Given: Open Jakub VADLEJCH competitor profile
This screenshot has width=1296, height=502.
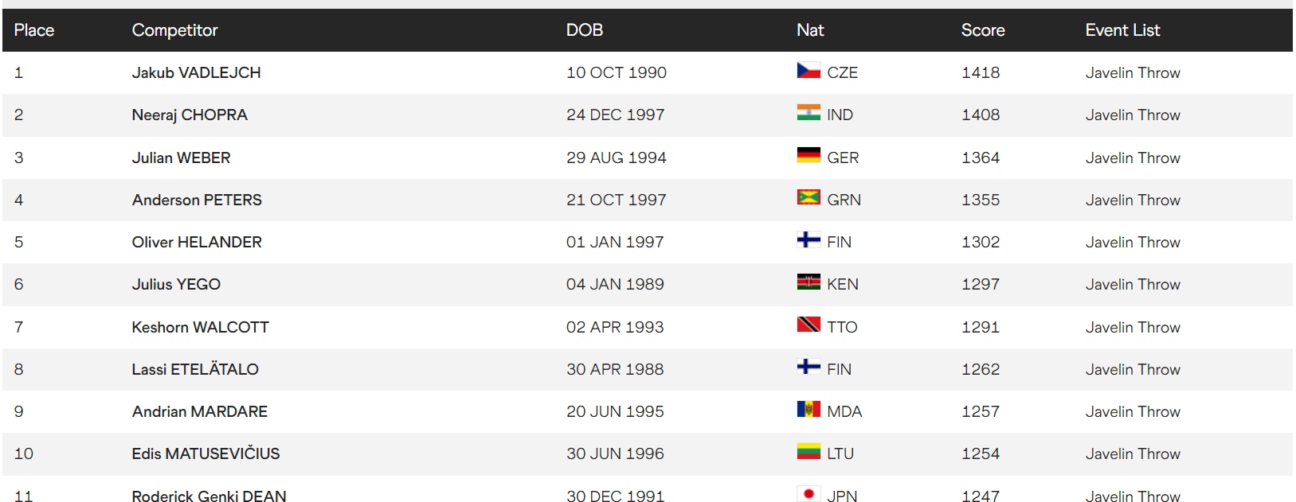Looking at the screenshot, I should [x=196, y=72].
